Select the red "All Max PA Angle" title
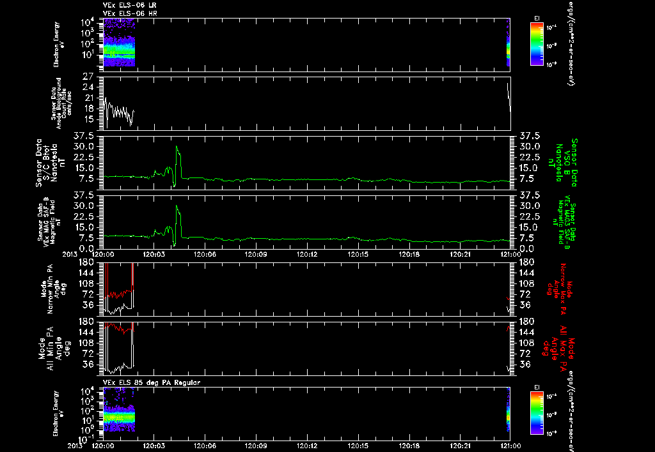This screenshot has width=655, height=452. 559,348
